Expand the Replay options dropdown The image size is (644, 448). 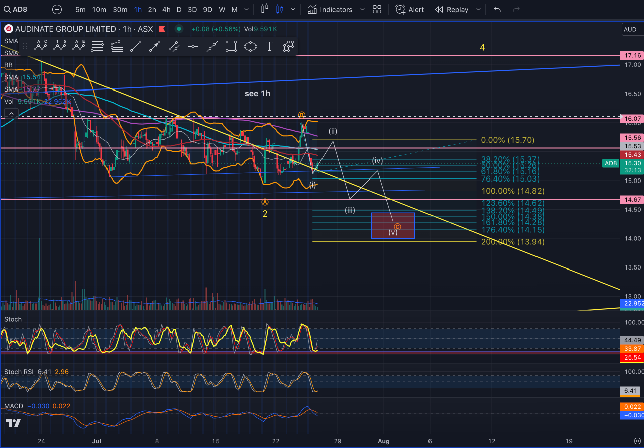coord(478,9)
